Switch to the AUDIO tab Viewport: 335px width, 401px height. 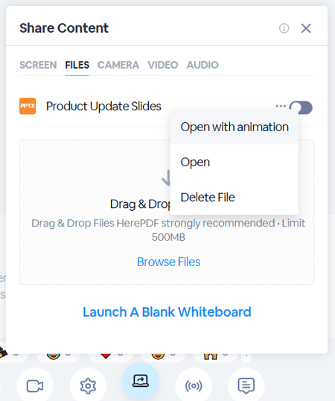click(x=202, y=65)
